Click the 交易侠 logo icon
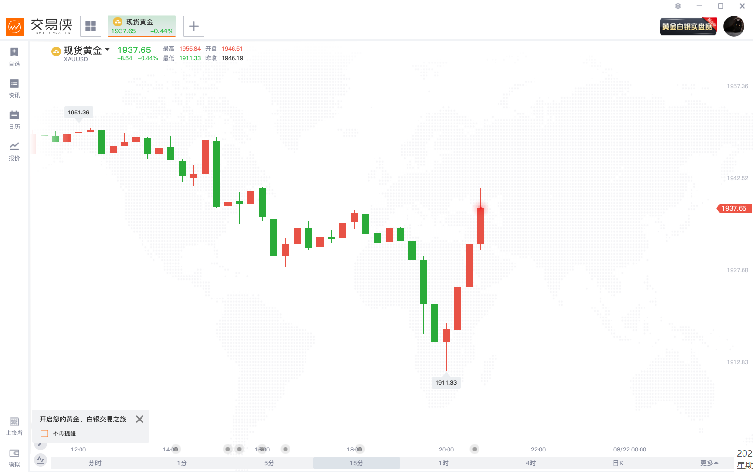 click(15, 26)
